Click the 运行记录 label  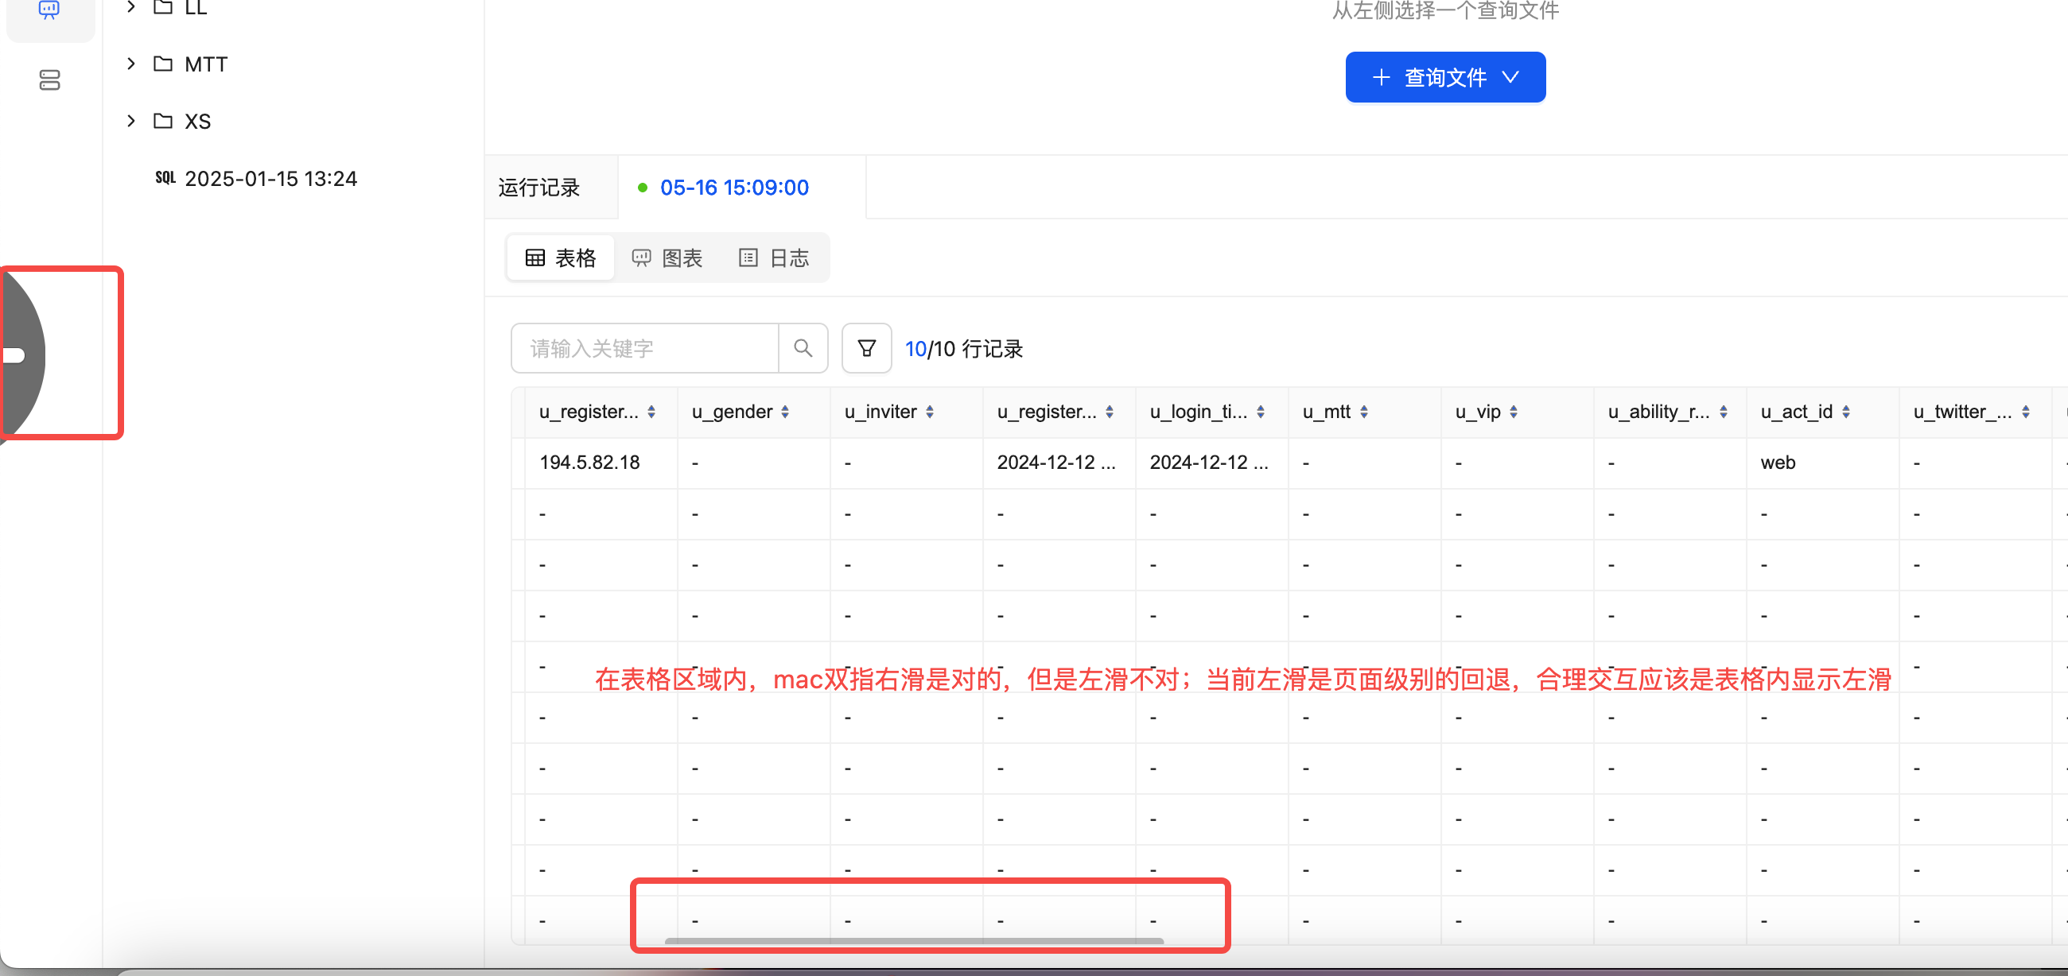[538, 188]
